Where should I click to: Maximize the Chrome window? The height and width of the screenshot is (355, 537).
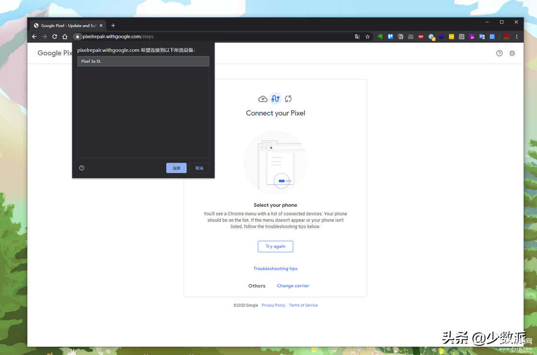502,22
